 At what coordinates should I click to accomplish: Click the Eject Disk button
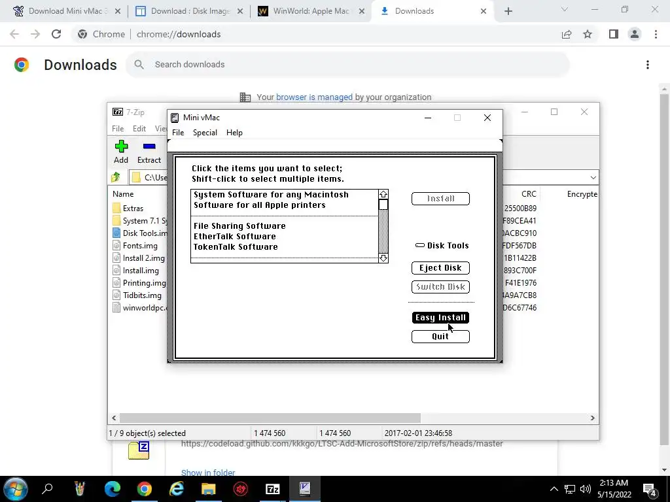pyautogui.click(x=440, y=267)
